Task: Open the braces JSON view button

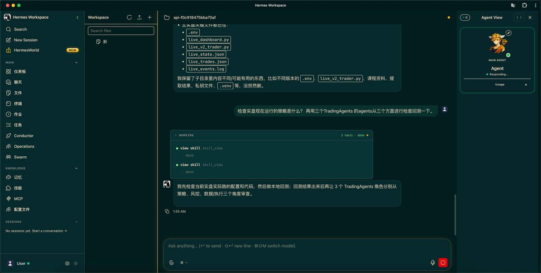Action: pos(519,18)
